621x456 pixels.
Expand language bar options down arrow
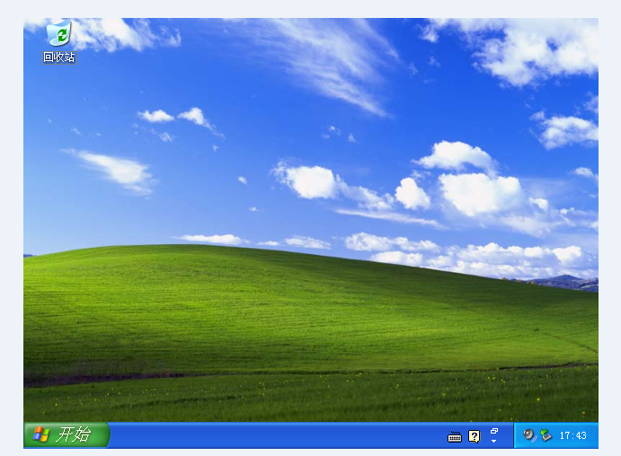[494, 442]
